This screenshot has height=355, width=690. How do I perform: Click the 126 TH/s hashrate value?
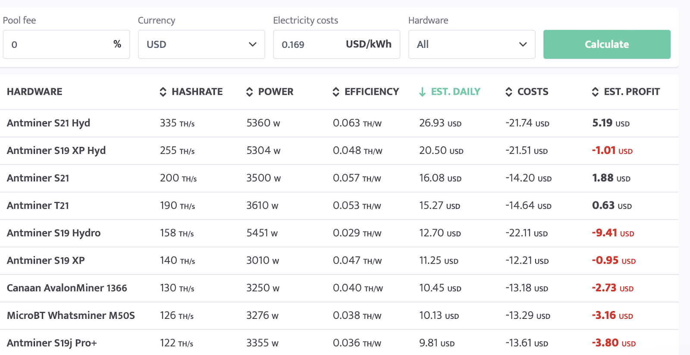click(x=177, y=315)
